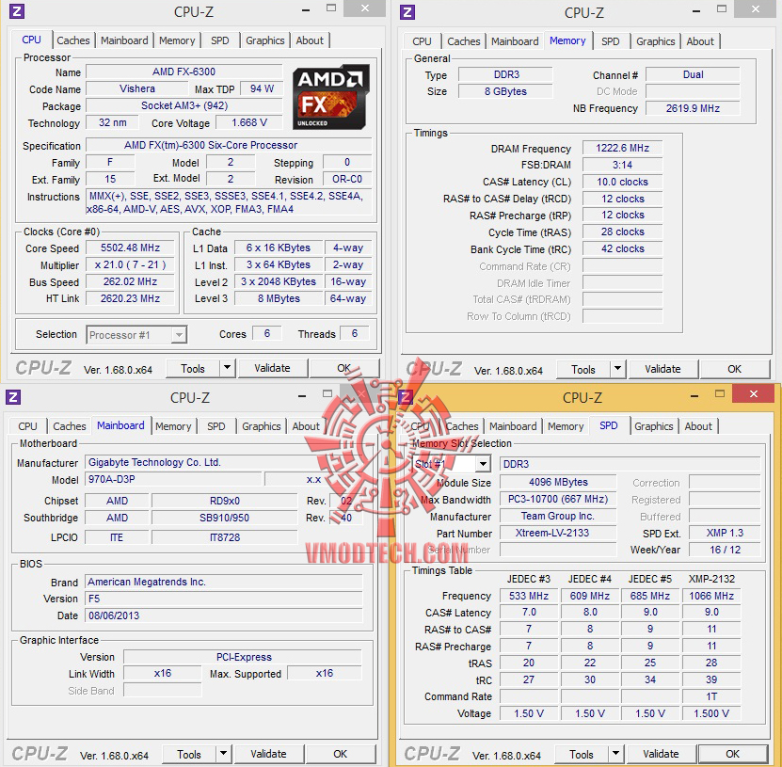This screenshot has width=782, height=767.
Task: Click Validate in the Memory window
Action: click(x=662, y=369)
